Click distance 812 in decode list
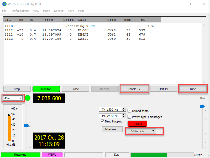Image resolution: width=210 pixels, height=158 pixels. click(x=142, y=39)
